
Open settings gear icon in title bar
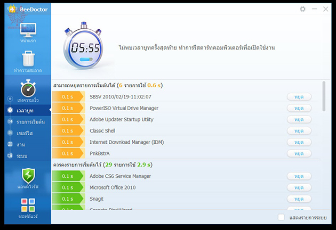pos(302,9)
